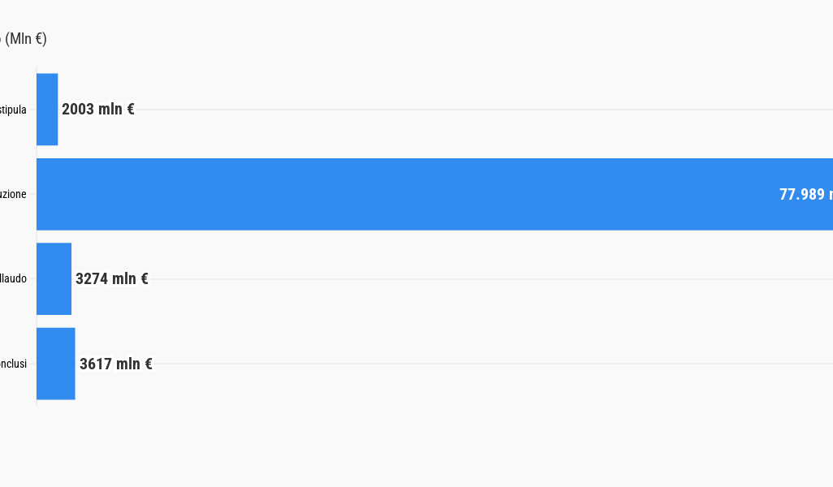
Task: Select the axis label ending in "nclusi"
Action: coord(13,364)
